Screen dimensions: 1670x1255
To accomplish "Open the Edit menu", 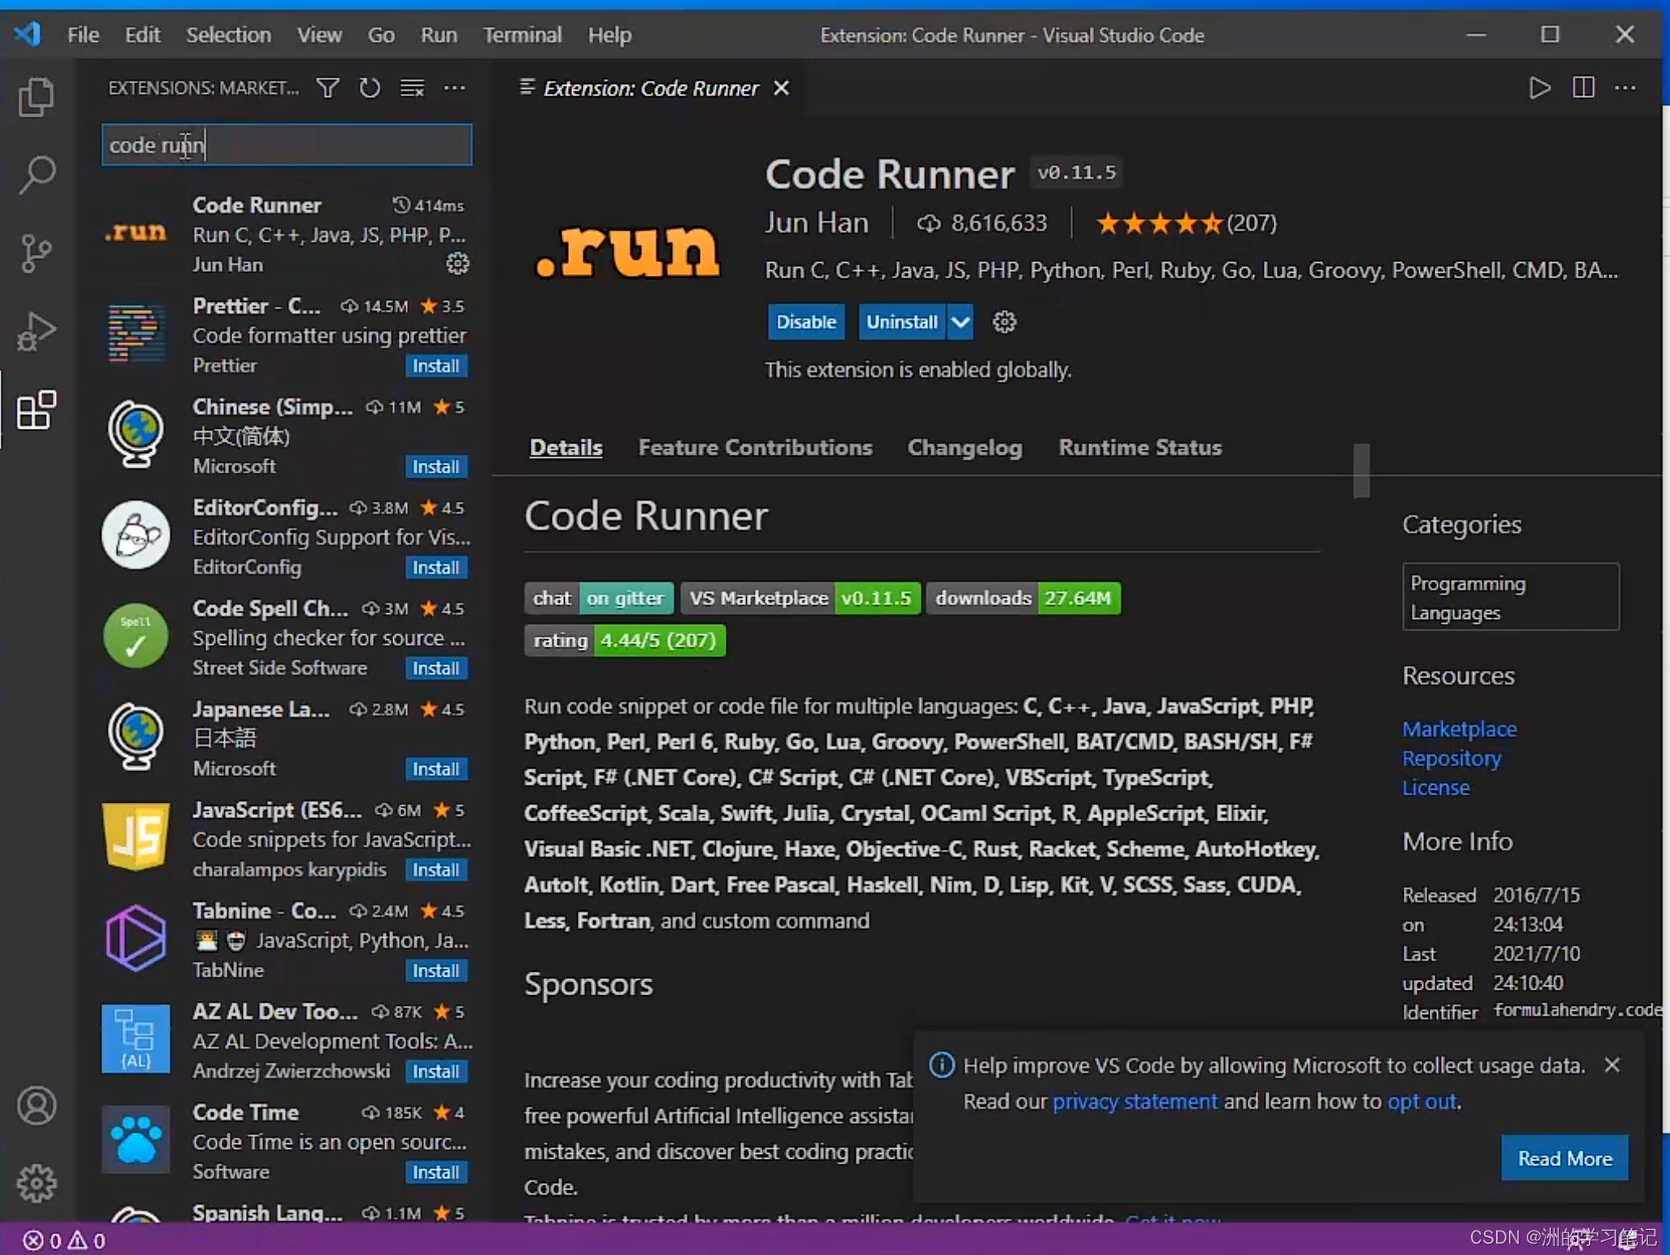I will 142,35.
